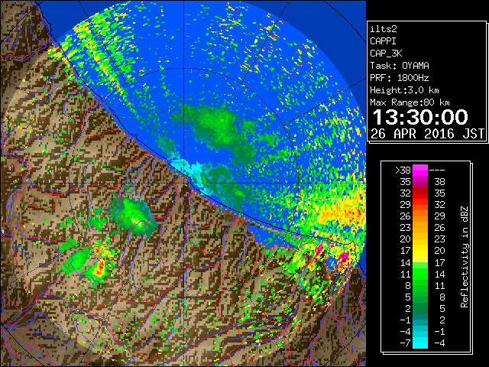This screenshot has width=489, height=367.
Task: Click the vertical "Reflectivity in dBZ" legend title
Action: point(464,257)
